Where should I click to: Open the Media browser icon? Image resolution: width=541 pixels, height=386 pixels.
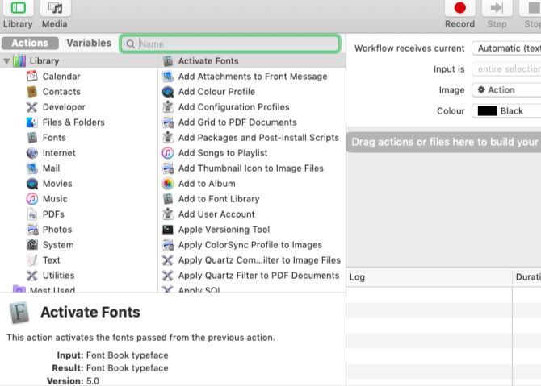tap(55, 9)
